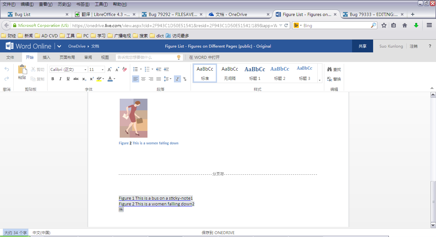Click the 共享 (Share) button
436x237 pixels.
click(362, 46)
